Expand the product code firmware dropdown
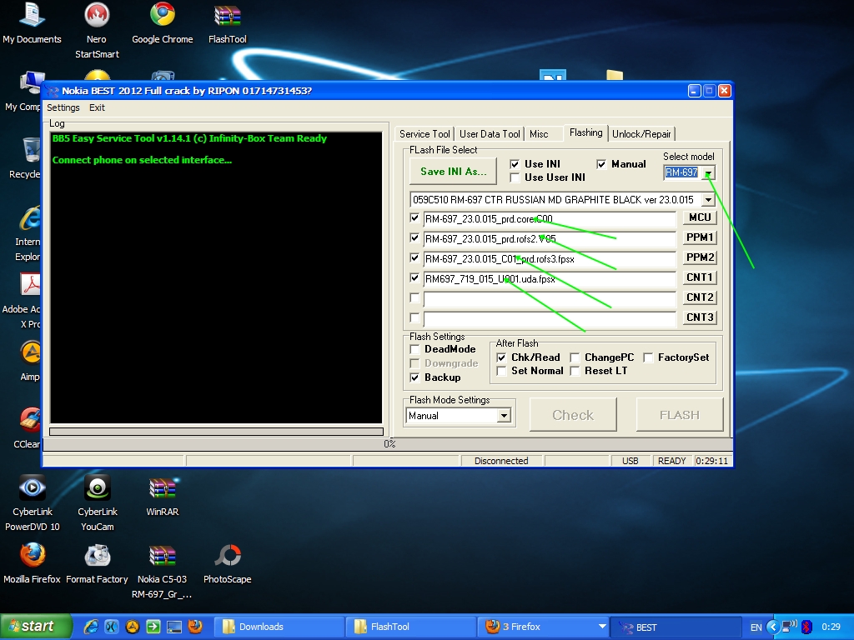The image size is (854, 640). 708,200
